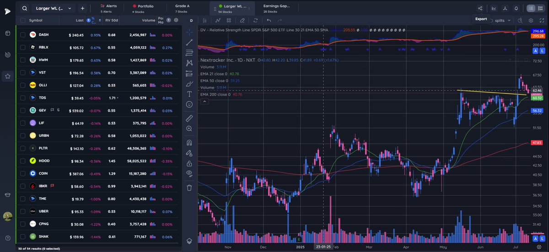Select the trend line drawing tool
The width and height of the screenshot is (549, 252).
(x=189, y=42)
